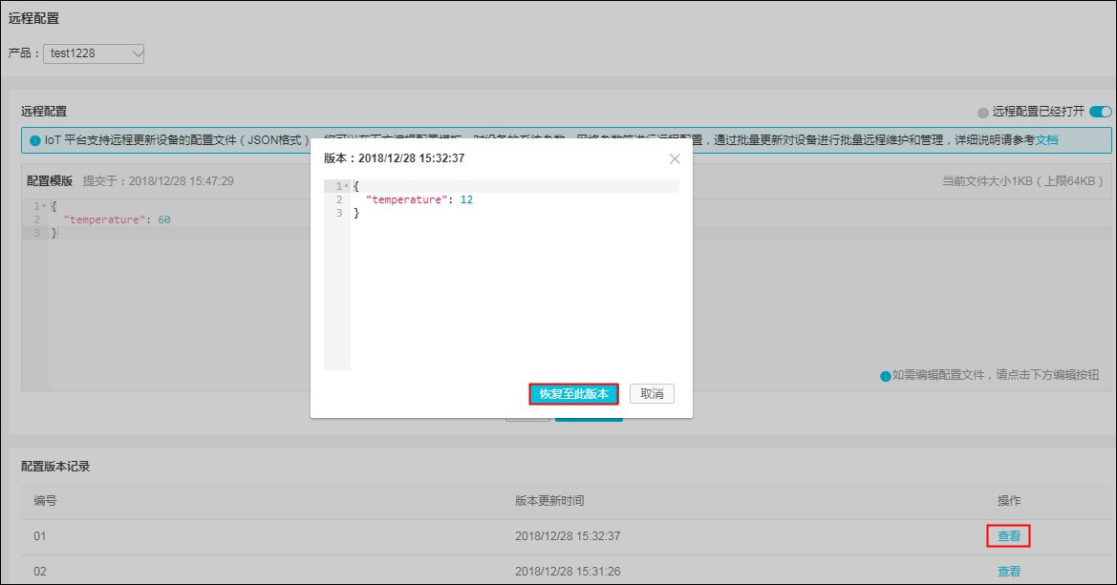This screenshot has width=1117, height=585.
Task: Collapse line 1 fold arrow in dialog editor
Action: click(x=347, y=186)
